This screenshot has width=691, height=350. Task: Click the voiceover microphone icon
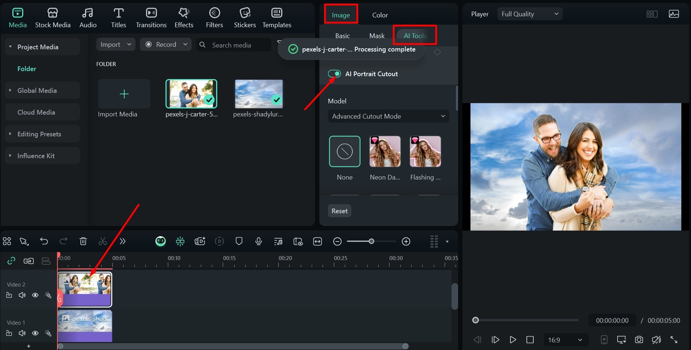(259, 241)
